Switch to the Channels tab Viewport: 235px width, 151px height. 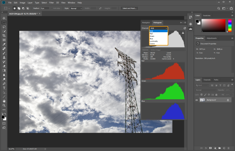coord(207,80)
